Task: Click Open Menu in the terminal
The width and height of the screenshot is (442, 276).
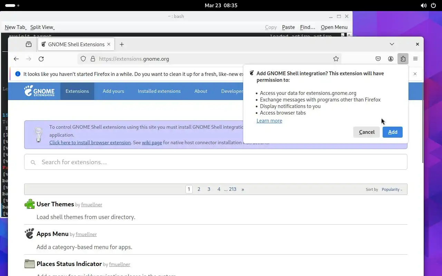Action: click(x=334, y=27)
